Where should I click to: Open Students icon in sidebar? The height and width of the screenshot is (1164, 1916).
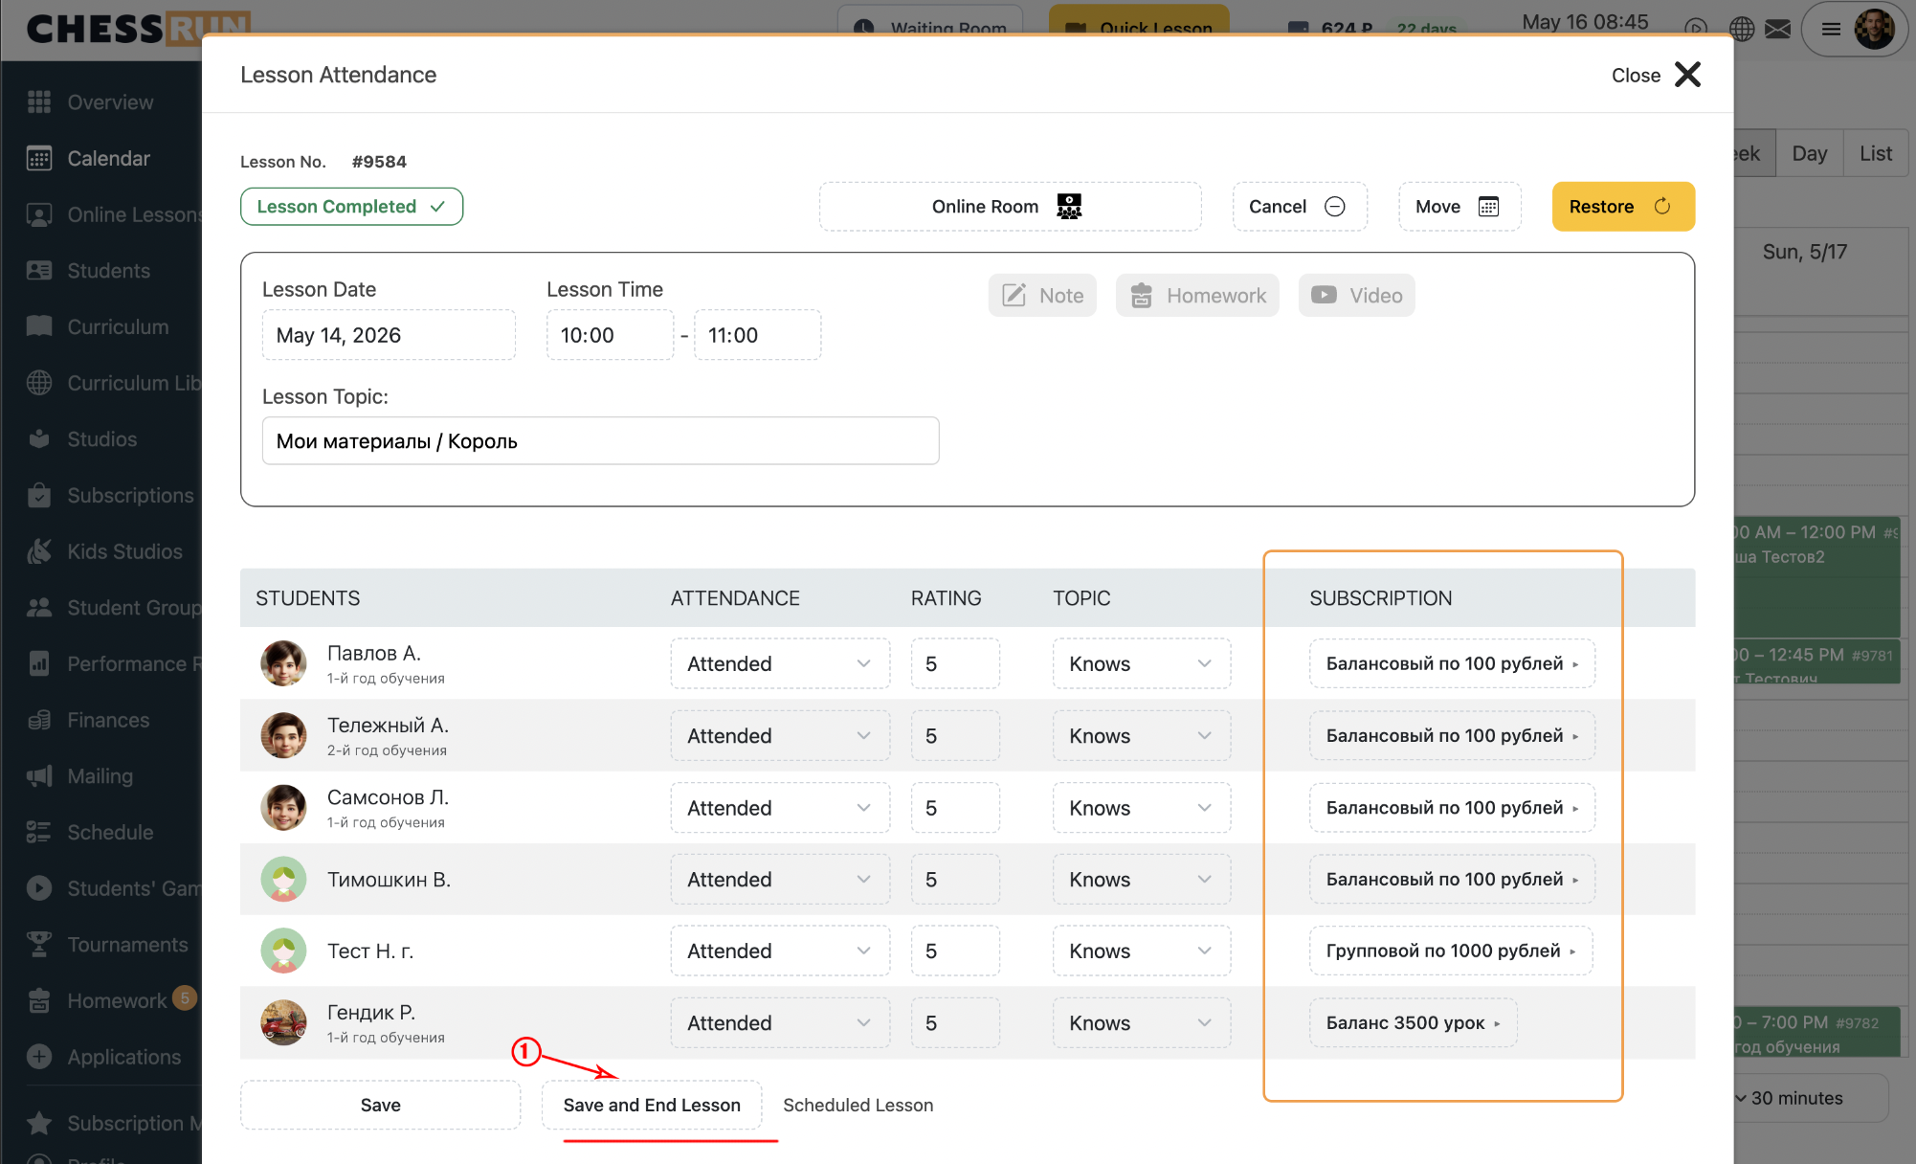click(39, 271)
